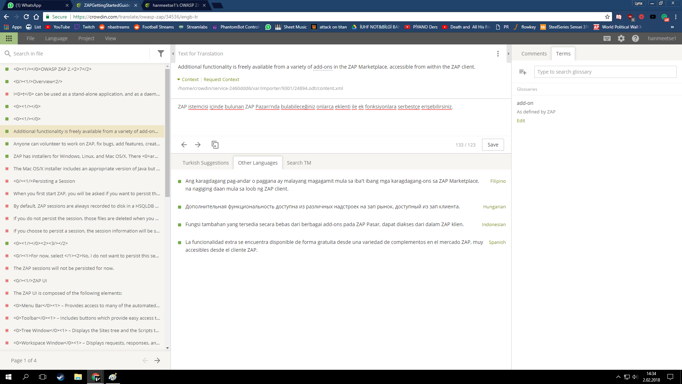Reload the browser page
This screenshot has width=682, height=384.
pos(26,17)
